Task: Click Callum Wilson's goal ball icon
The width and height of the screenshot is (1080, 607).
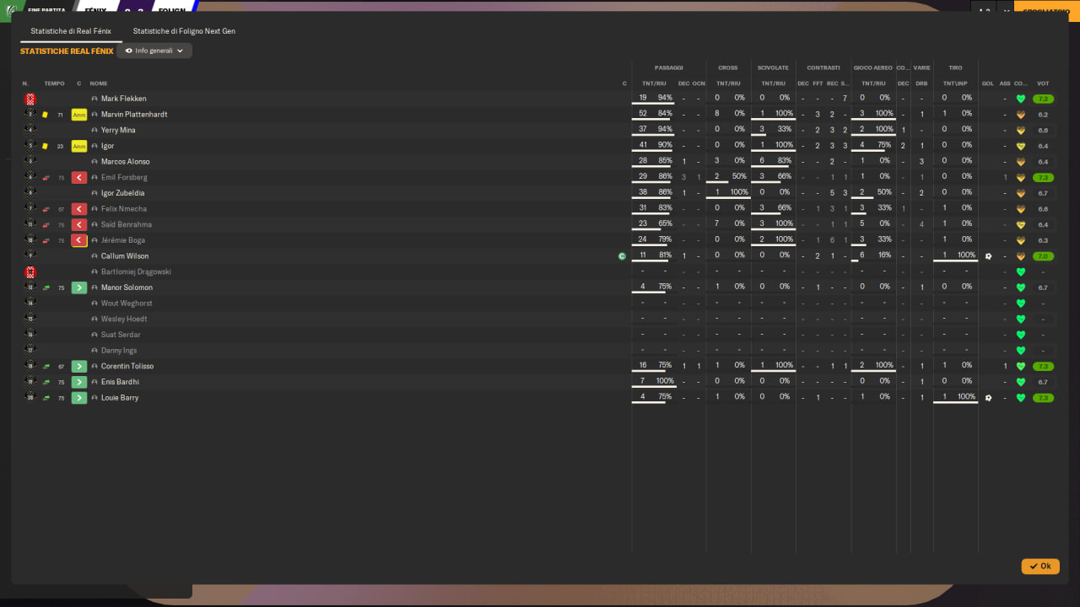Action: 988,256
